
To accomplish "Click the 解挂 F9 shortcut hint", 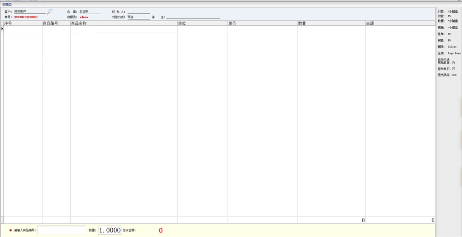I will [x=444, y=40].
